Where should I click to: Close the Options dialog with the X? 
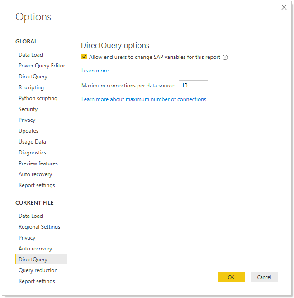point(284,7)
